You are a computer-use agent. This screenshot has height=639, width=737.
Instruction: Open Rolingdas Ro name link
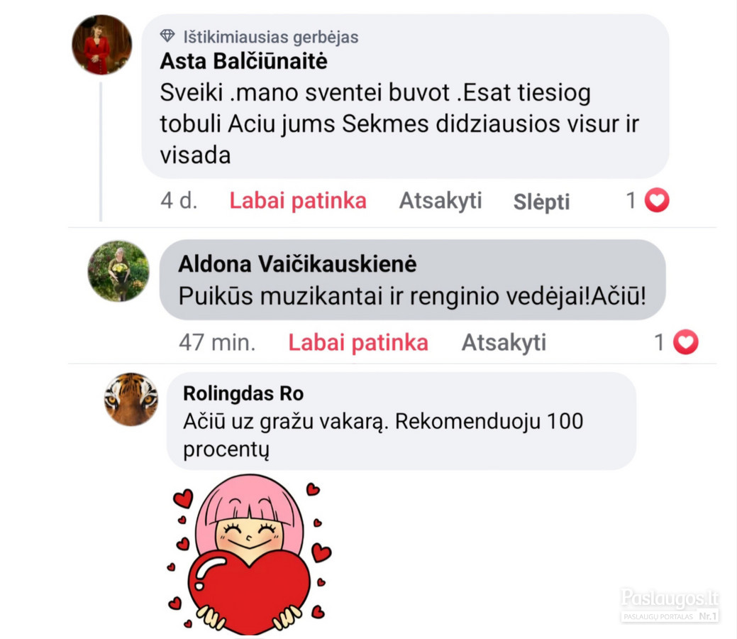243,393
